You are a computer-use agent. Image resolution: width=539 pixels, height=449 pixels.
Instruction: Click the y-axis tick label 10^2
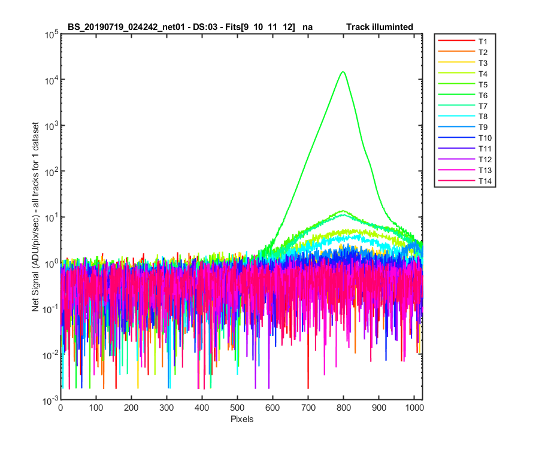(x=52, y=171)
